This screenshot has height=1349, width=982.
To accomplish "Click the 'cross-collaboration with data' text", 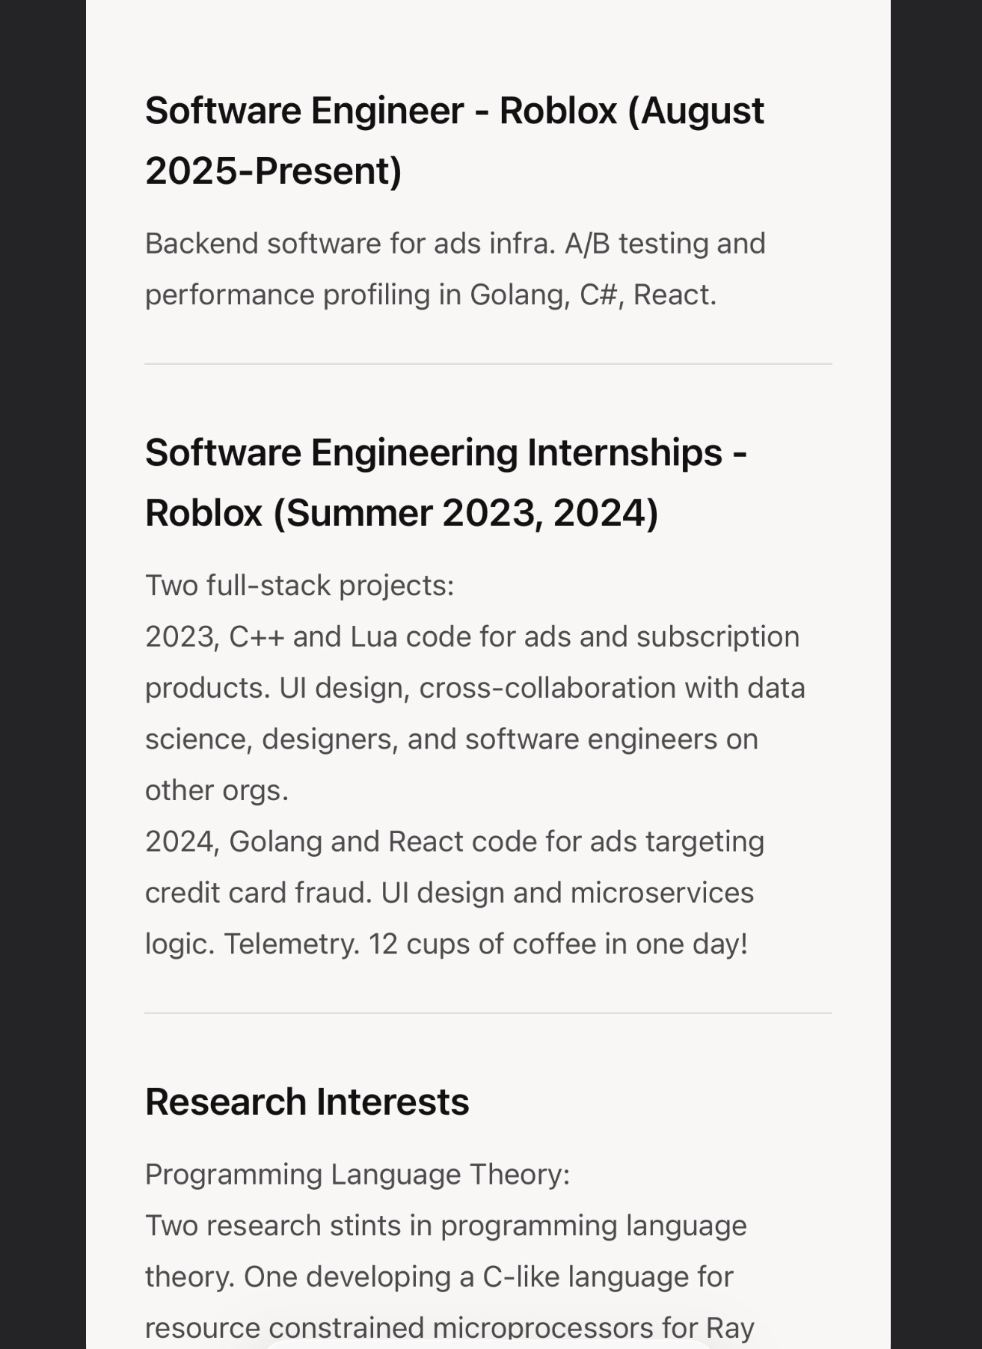I will coord(612,688).
